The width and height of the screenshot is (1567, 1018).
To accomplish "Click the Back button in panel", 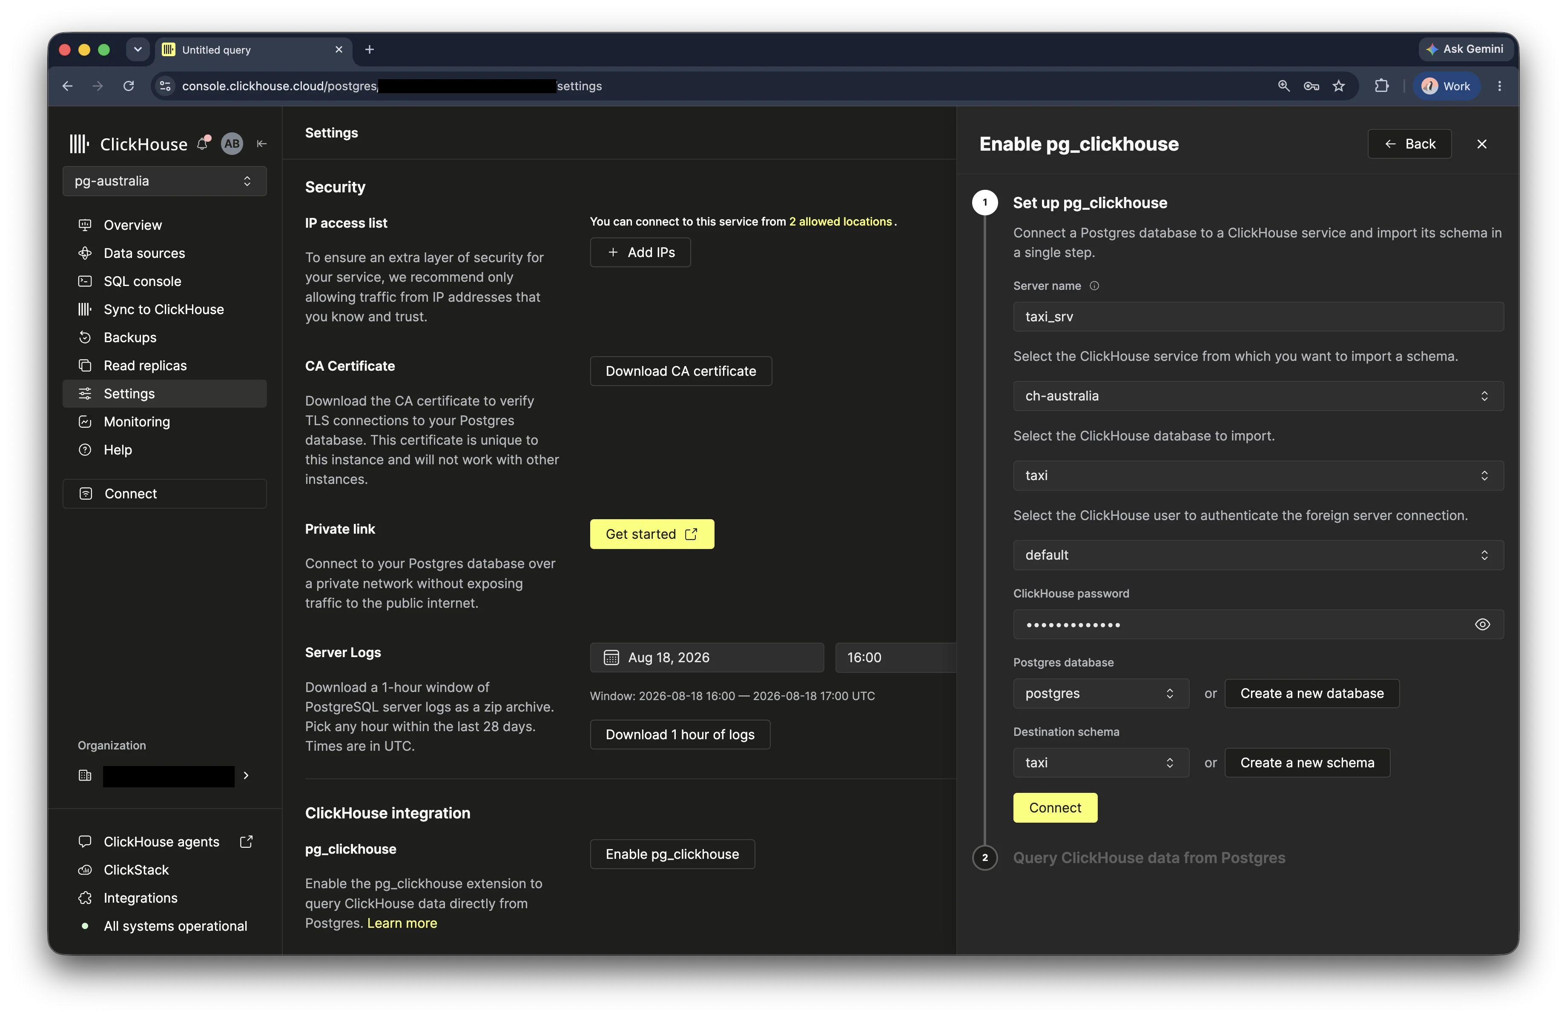I will click(1409, 144).
